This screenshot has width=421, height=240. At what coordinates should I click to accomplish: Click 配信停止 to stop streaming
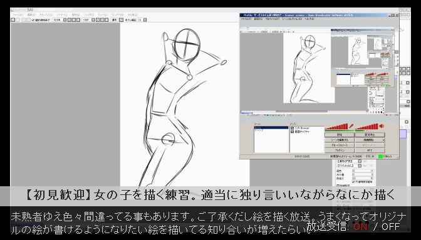(370, 135)
